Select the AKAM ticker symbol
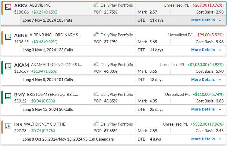The image size is (228, 146). [21, 65]
